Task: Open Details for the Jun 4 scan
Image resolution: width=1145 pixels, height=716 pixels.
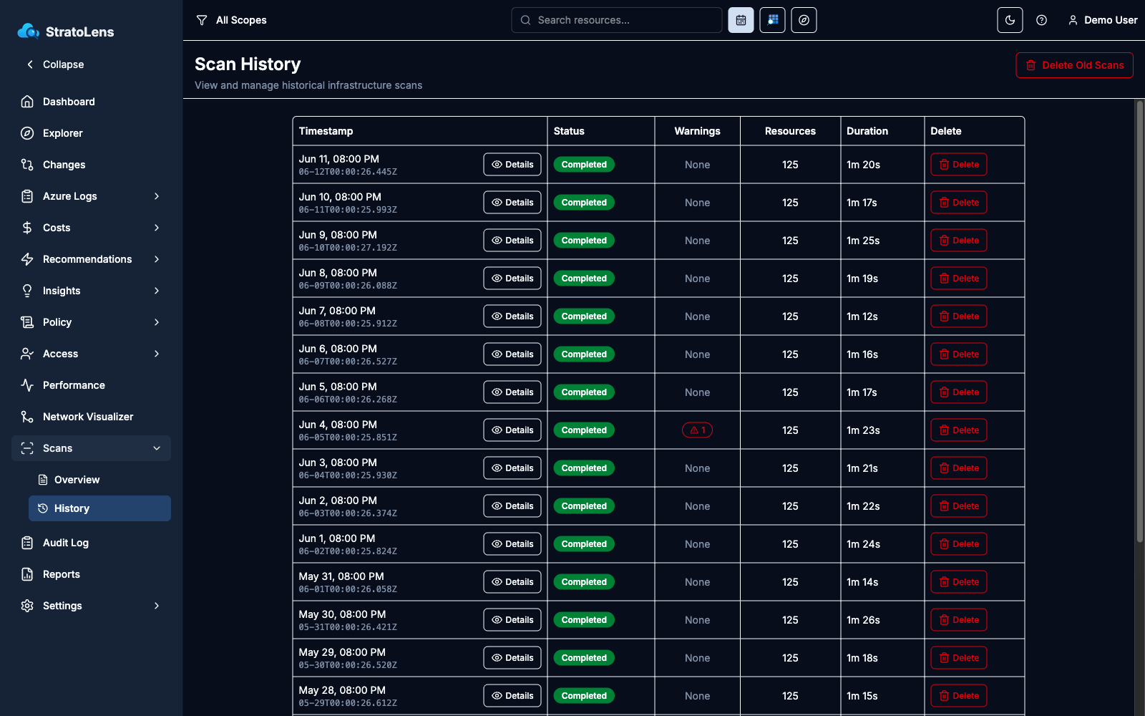Action: (512, 430)
